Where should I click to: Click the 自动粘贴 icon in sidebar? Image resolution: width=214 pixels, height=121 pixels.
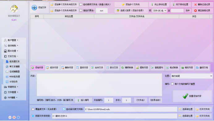click(x=5, y=45)
